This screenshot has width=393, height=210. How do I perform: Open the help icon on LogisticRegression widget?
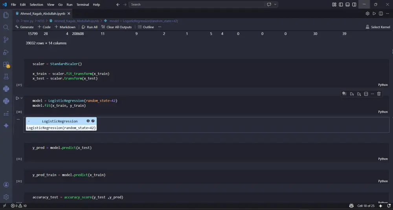pos(93,121)
